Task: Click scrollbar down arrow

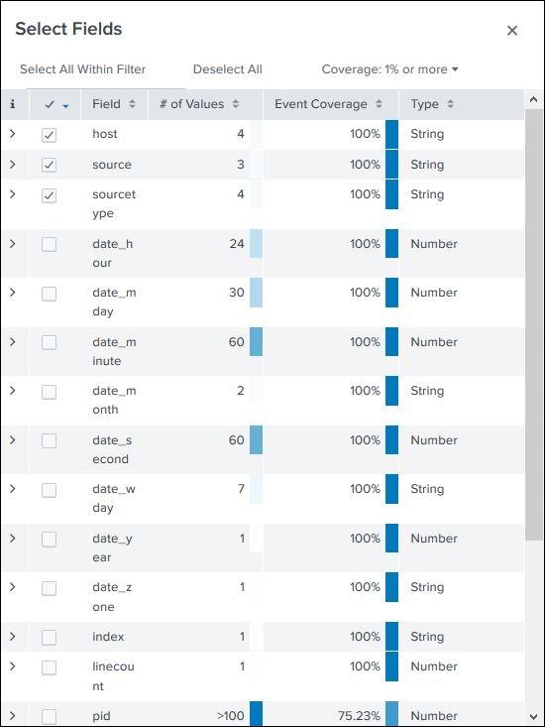Action: pos(533,717)
